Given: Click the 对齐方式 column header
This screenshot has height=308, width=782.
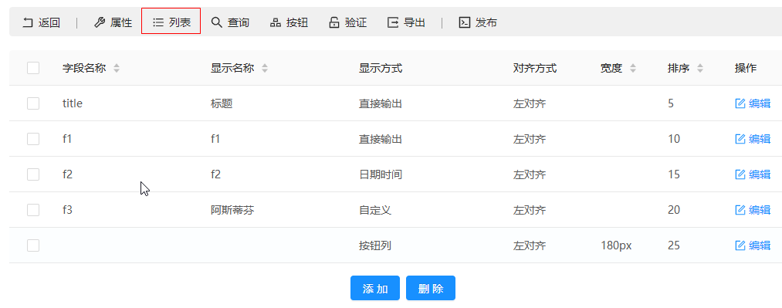Looking at the screenshot, I should click(535, 68).
